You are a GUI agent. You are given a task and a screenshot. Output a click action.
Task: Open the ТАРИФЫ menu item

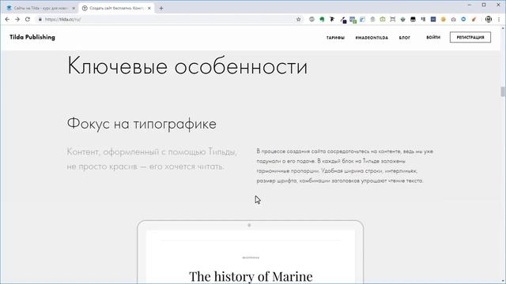[x=335, y=38]
